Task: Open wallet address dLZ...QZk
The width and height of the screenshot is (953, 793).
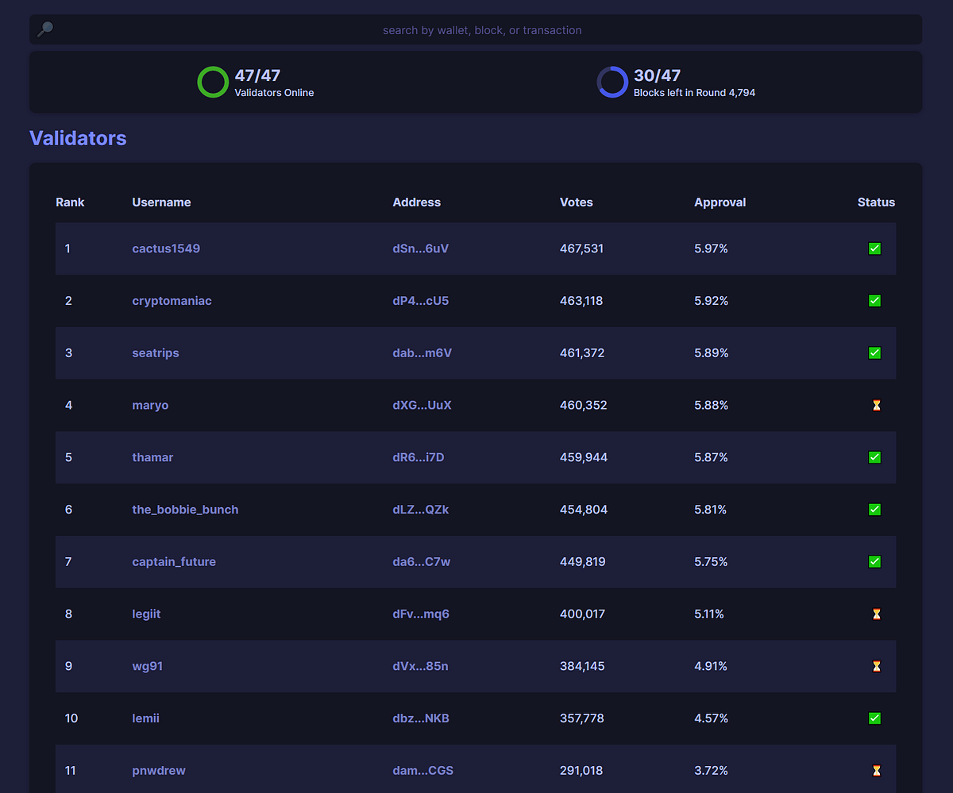Action: pos(421,510)
